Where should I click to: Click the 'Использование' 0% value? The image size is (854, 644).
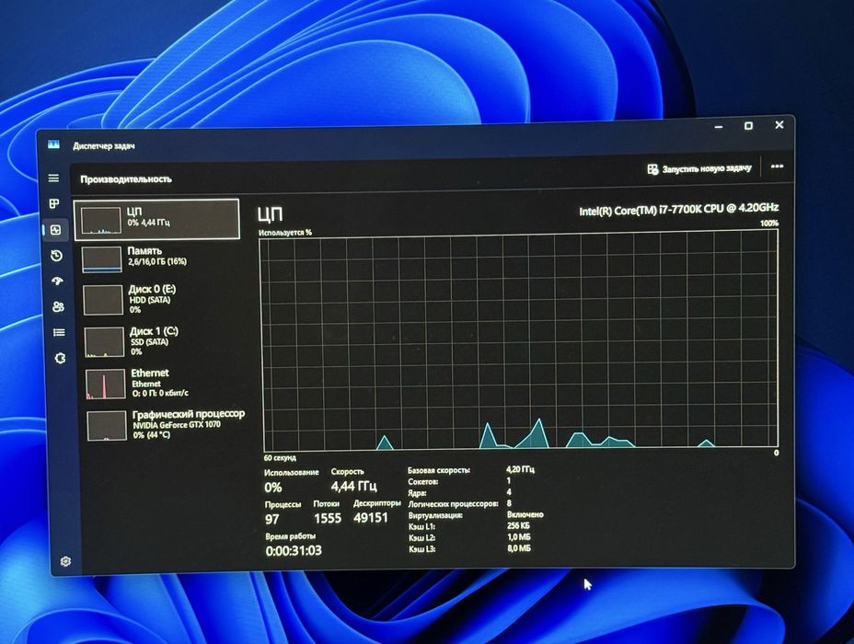click(x=273, y=488)
